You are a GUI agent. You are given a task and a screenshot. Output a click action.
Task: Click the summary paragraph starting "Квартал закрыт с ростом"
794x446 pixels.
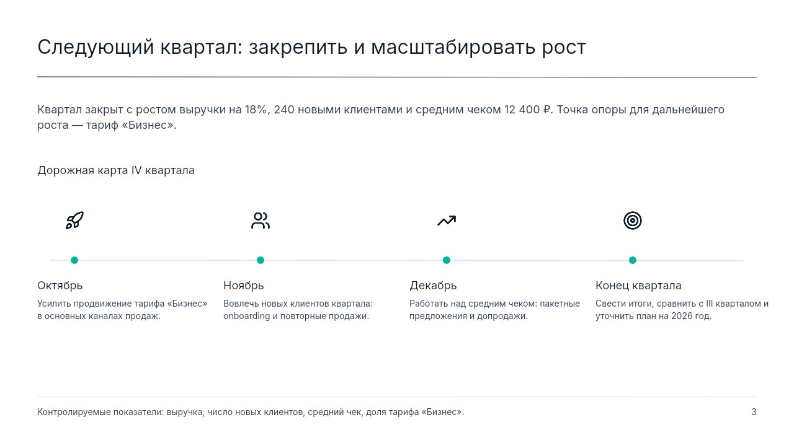[x=381, y=117]
